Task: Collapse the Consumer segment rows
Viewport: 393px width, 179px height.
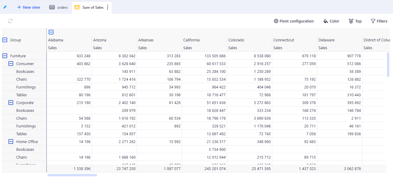Action: tap(11, 64)
